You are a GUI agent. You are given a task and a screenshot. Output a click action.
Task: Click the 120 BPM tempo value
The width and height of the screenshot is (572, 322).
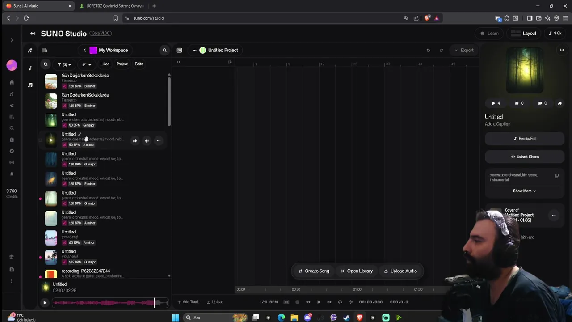pos(269,302)
